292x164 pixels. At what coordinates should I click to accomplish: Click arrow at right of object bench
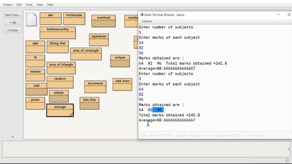click(x=288, y=149)
